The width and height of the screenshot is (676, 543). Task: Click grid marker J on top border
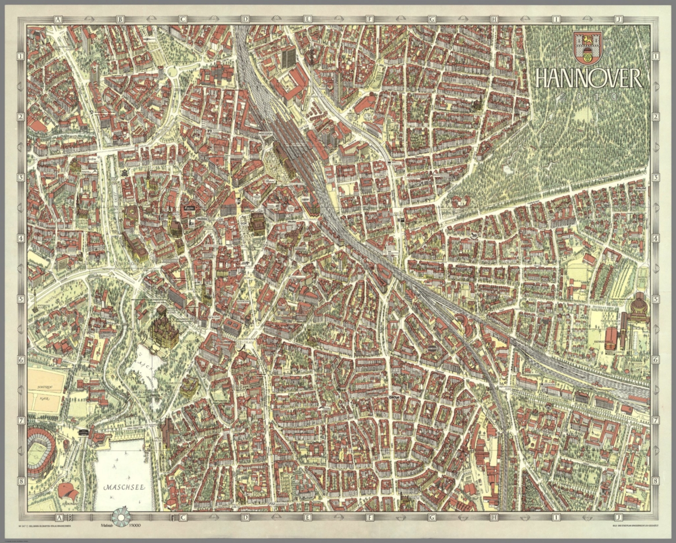click(619, 19)
